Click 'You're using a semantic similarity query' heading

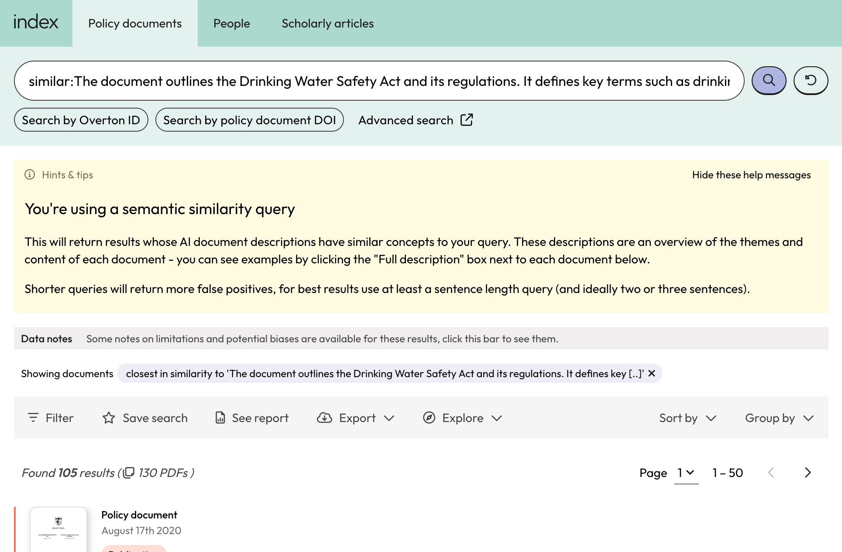(160, 209)
